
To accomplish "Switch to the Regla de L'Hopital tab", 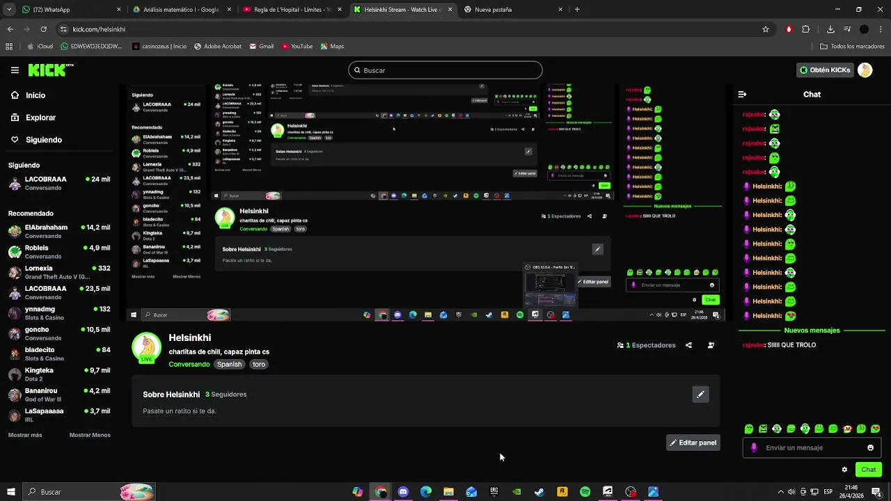I will coord(292,10).
